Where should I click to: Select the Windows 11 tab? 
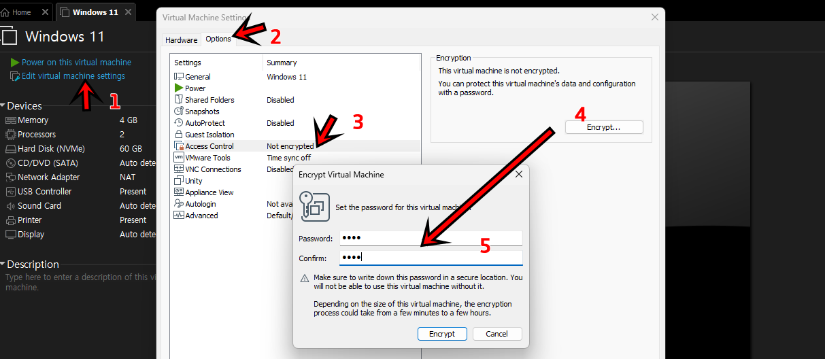(95, 12)
